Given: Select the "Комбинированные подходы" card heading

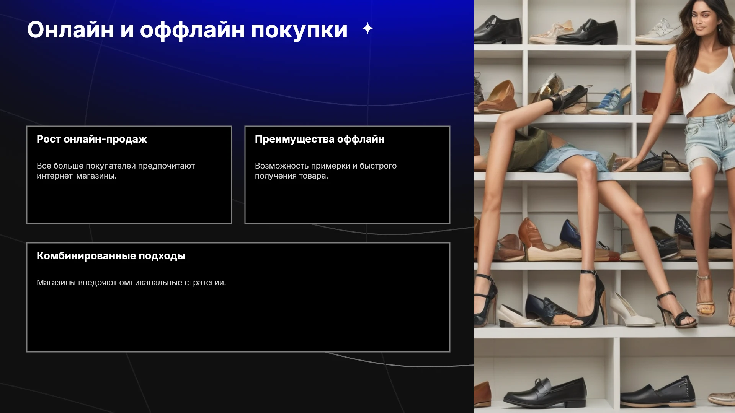Looking at the screenshot, I should (111, 256).
